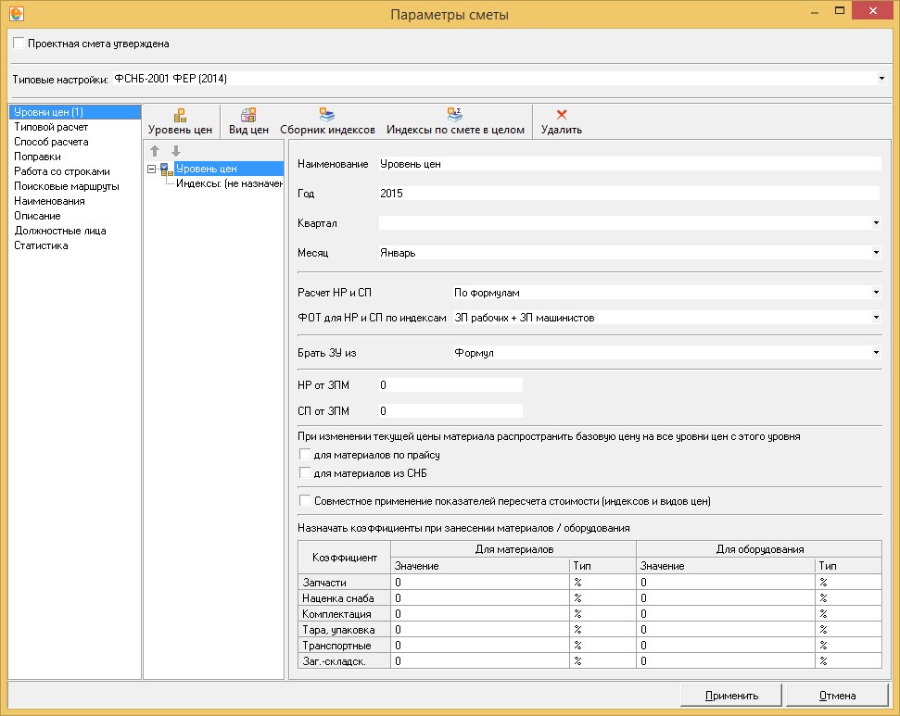Click the Вид цен toolbar icon
Viewport: 900px width, 716px height.
click(248, 116)
